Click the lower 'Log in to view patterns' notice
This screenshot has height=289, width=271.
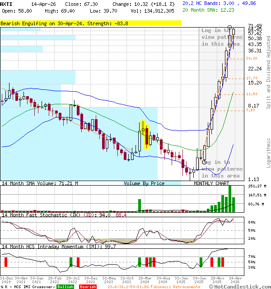(x=222, y=169)
